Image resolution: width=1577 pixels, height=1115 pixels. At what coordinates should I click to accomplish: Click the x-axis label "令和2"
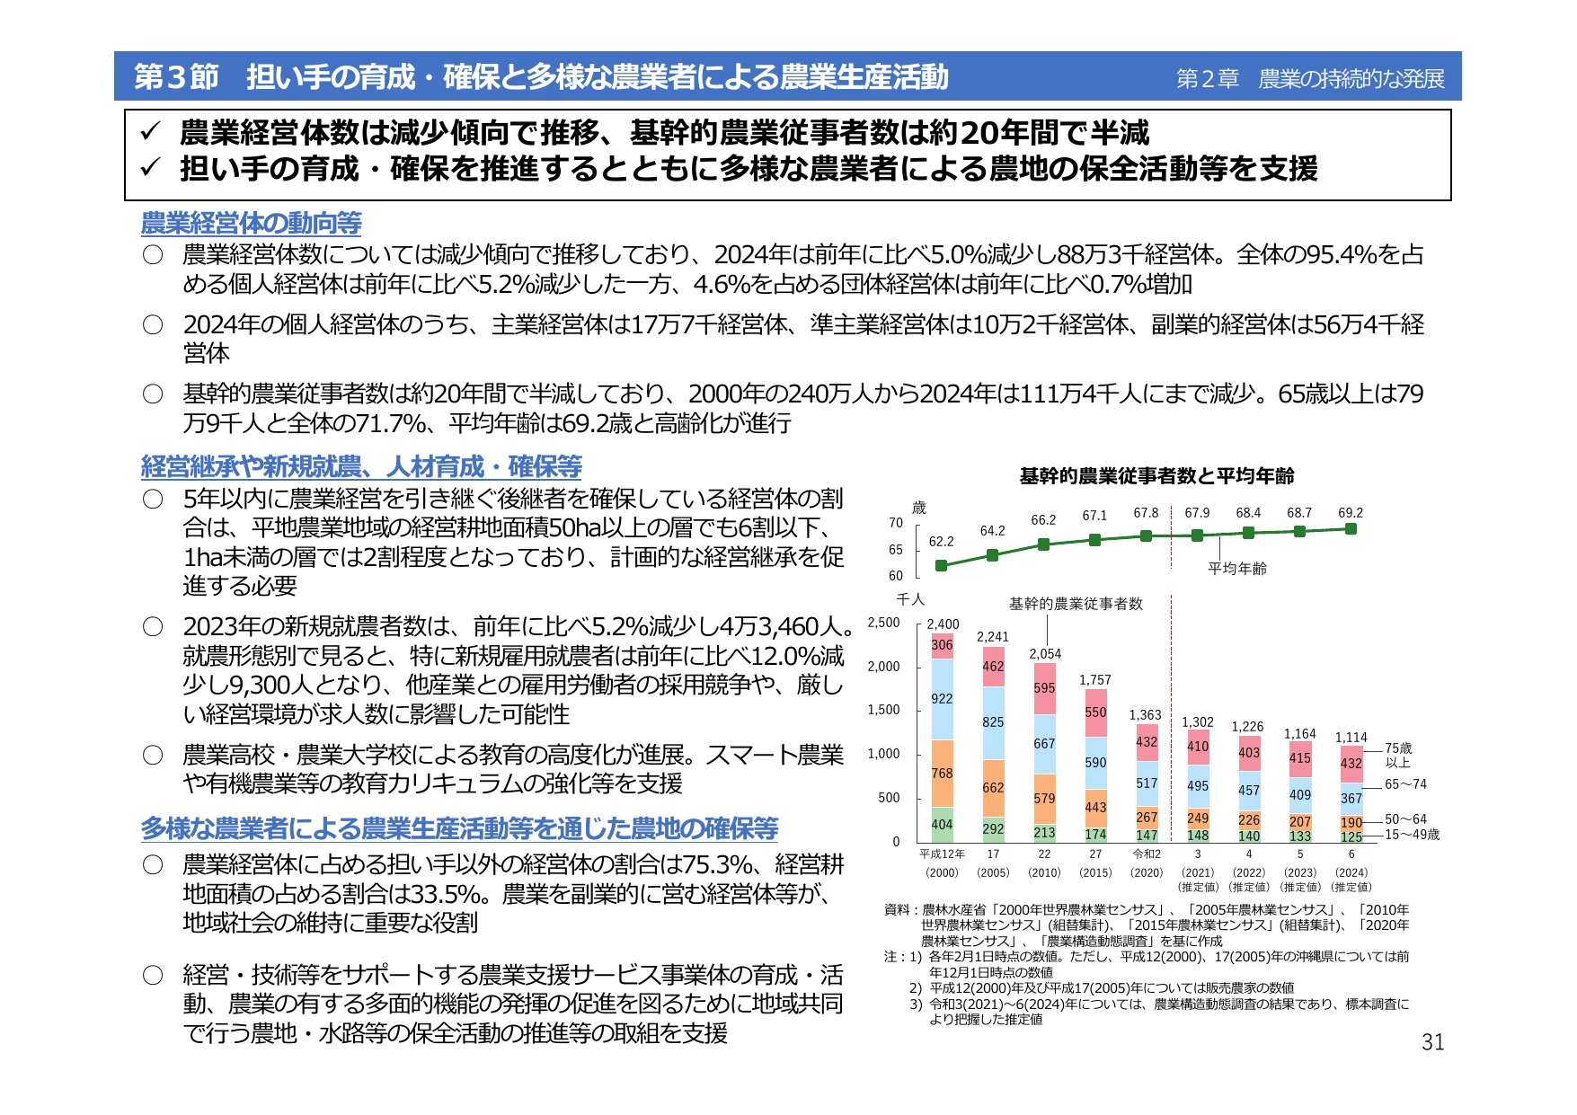1147,854
